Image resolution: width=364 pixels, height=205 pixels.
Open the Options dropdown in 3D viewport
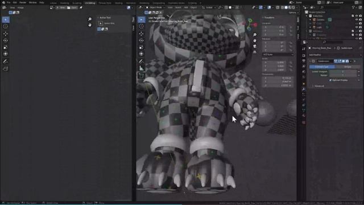[293, 13]
